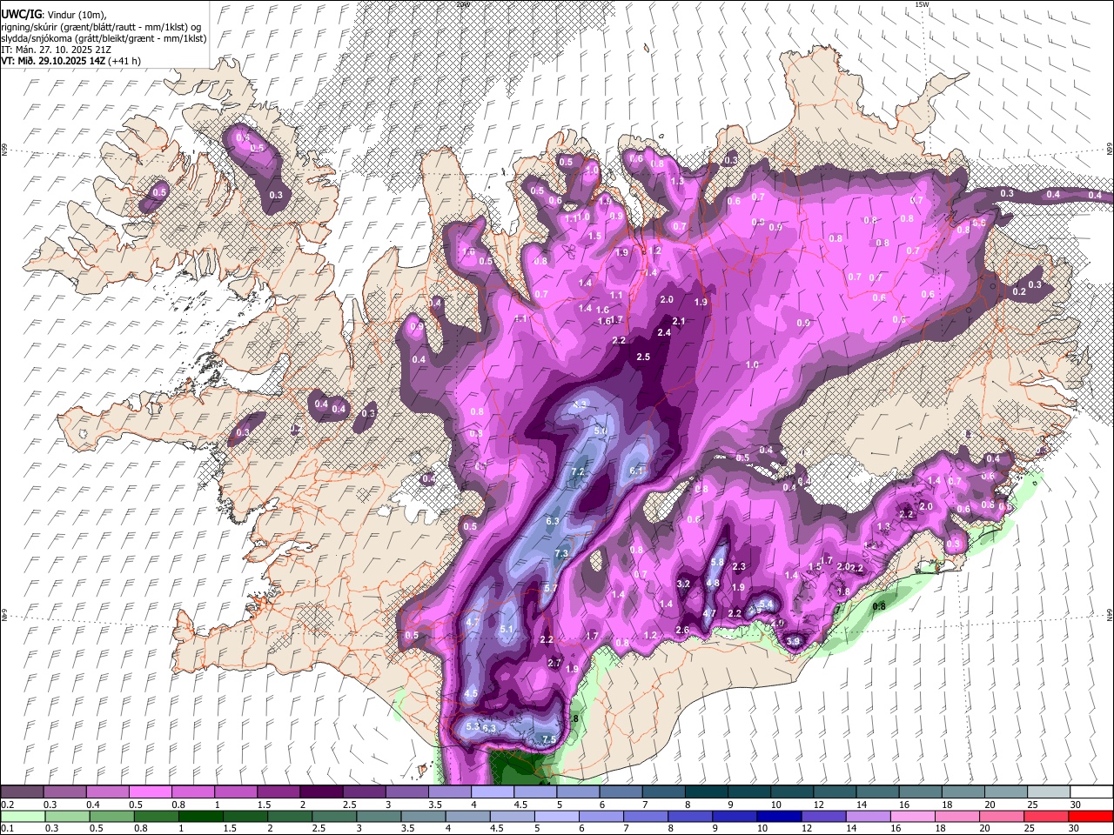The width and height of the screenshot is (1114, 835).
Task: Select the violet rain legend swatch labeled 12
Action: pyautogui.click(x=823, y=817)
